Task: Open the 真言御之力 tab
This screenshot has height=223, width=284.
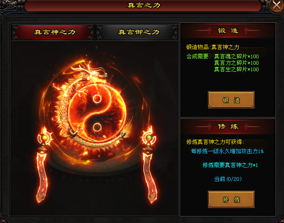Action: 138,32
